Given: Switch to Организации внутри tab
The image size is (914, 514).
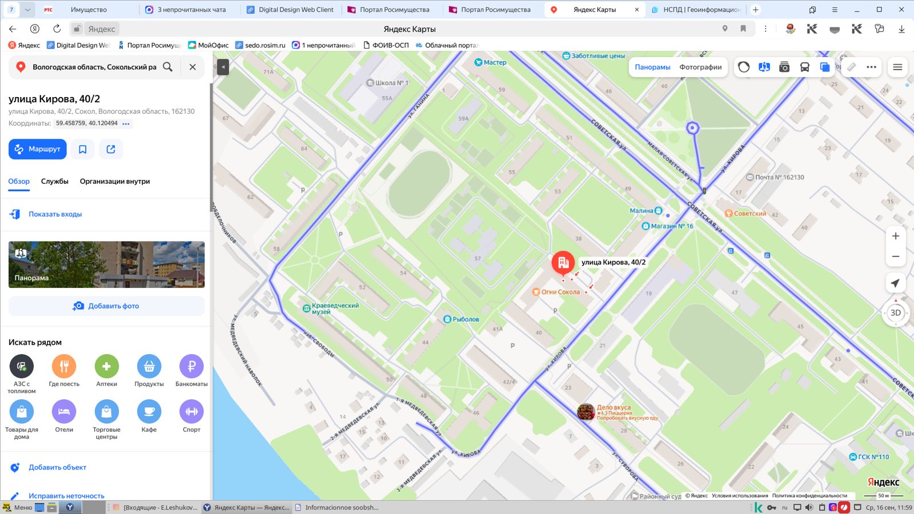Looking at the screenshot, I should [x=115, y=181].
